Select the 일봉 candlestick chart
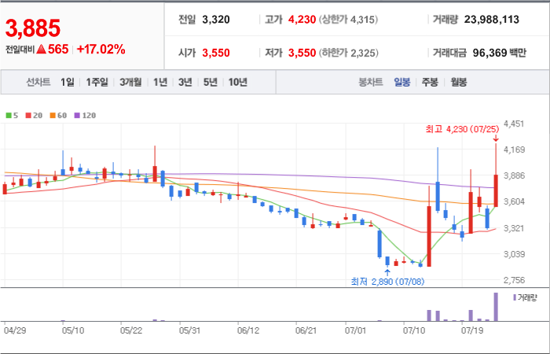The height and width of the screenshot is (354, 550). (x=402, y=83)
